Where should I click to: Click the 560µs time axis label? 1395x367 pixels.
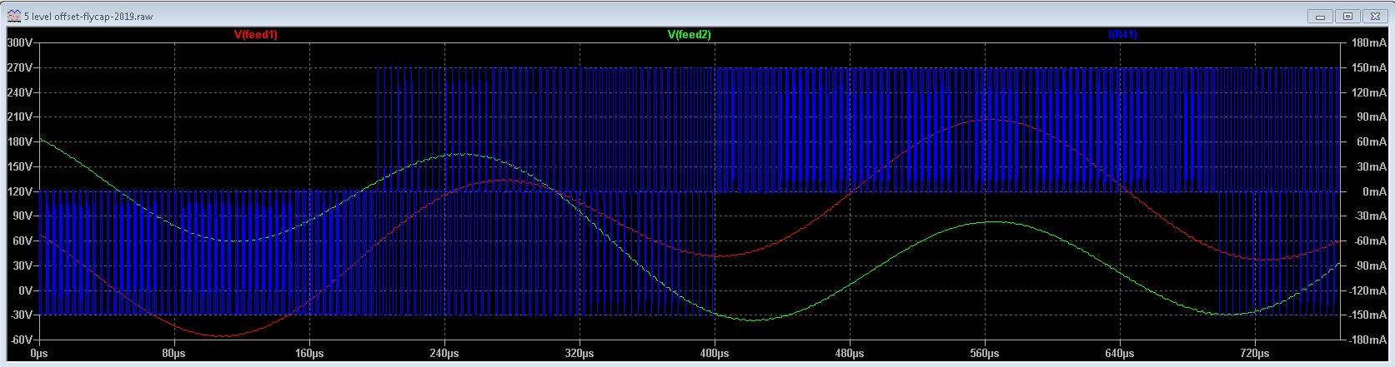pyautogui.click(x=985, y=354)
